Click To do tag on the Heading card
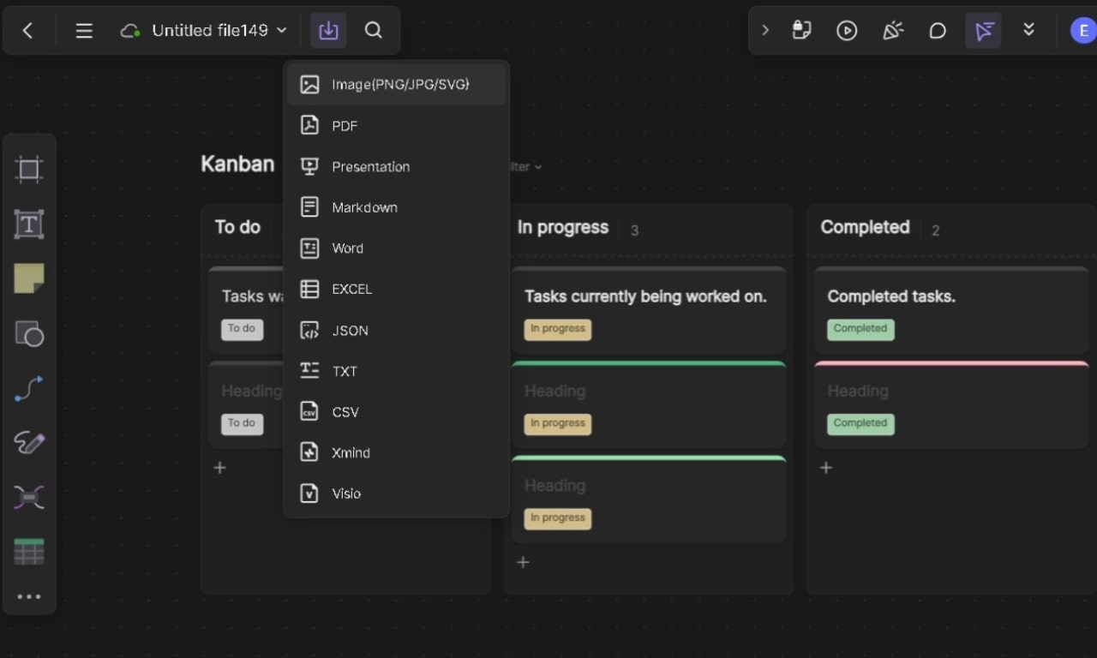 click(243, 423)
